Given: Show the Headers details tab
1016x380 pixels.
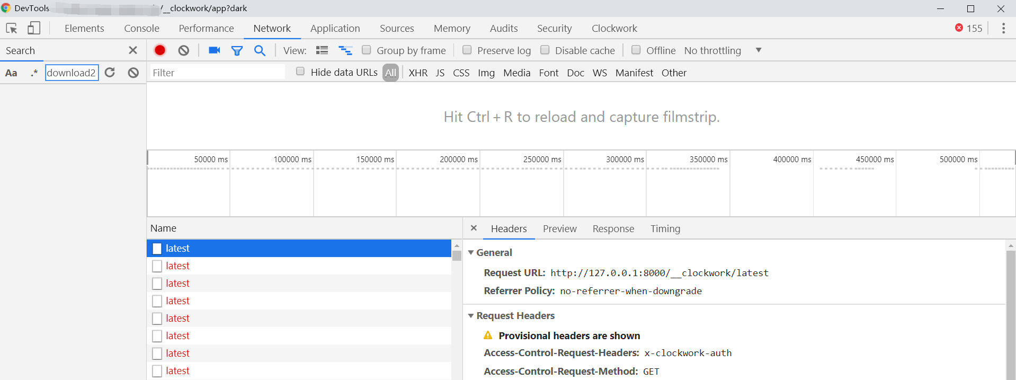Looking at the screenshot, I should coord(509,228).
